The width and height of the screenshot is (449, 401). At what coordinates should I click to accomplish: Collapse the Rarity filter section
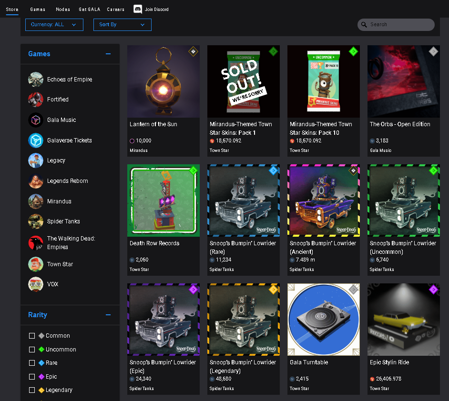(108, 315)
